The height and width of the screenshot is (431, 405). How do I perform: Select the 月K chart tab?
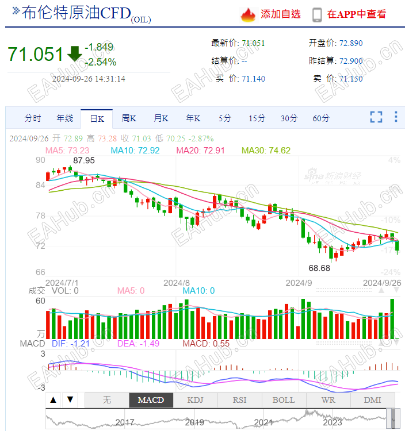pyautogui.click(x=161, y=118)
